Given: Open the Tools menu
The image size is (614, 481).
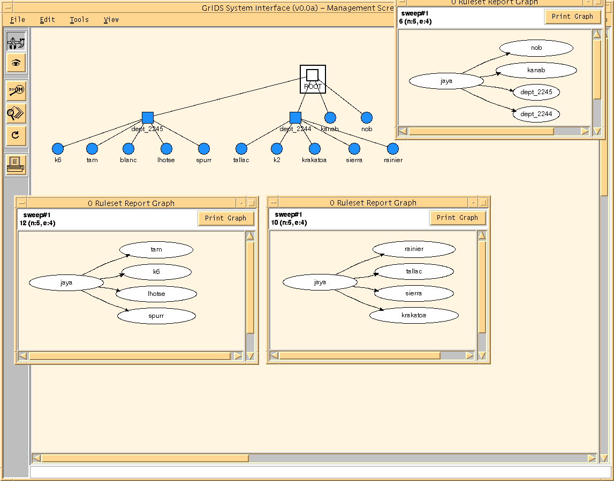Looking at the screenshot, I should point(79,20).
